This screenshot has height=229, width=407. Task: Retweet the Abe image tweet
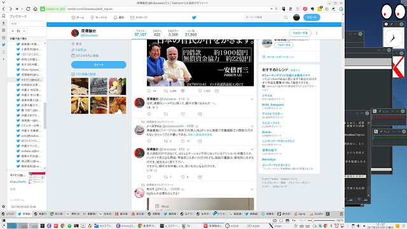coord(165,91)
